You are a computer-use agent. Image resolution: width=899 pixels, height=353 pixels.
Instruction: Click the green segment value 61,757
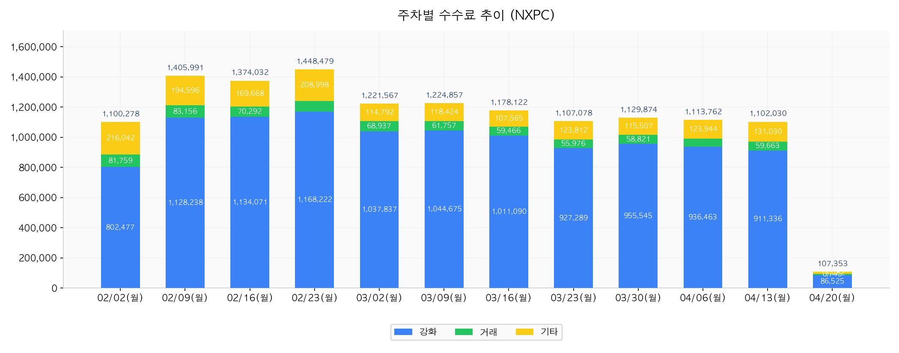click(x=444, y=125)
